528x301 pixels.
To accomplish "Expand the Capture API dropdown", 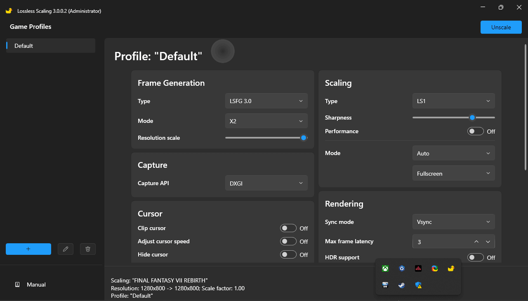I will point(266,183).
